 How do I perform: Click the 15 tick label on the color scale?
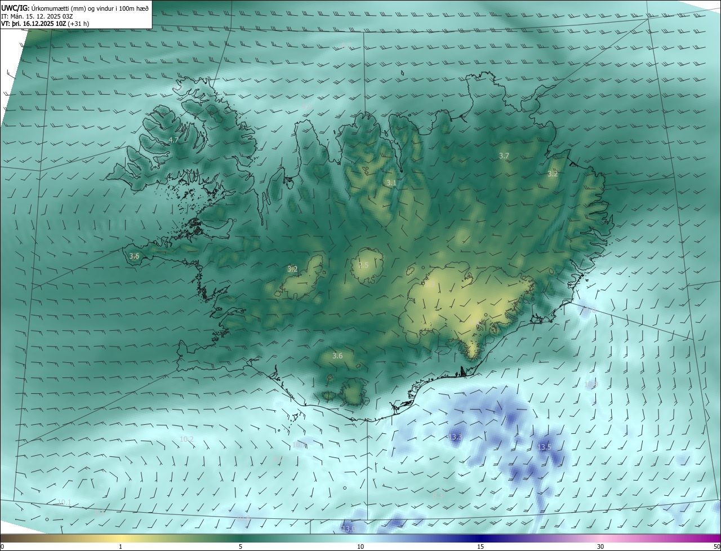pos(480,546)
